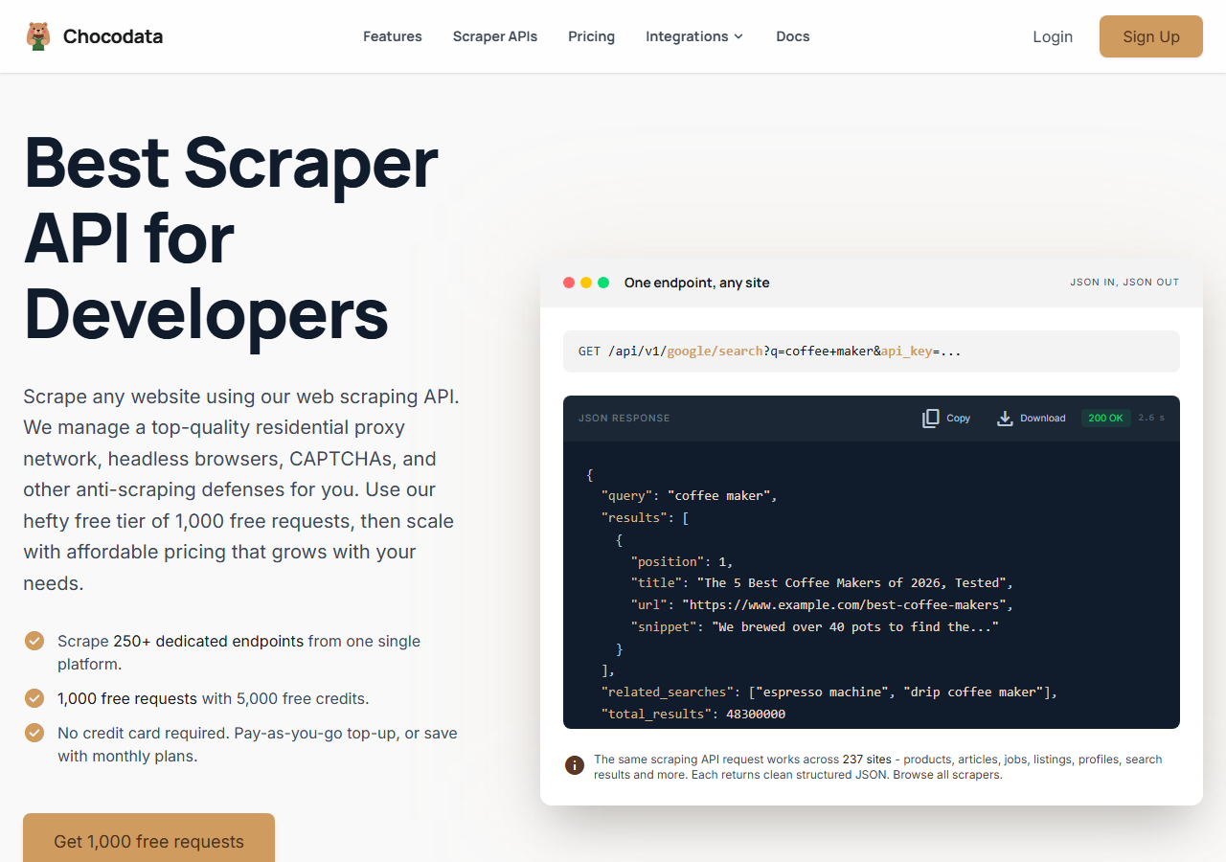Click the 'One endpoint, any site' title

(697, 283)
